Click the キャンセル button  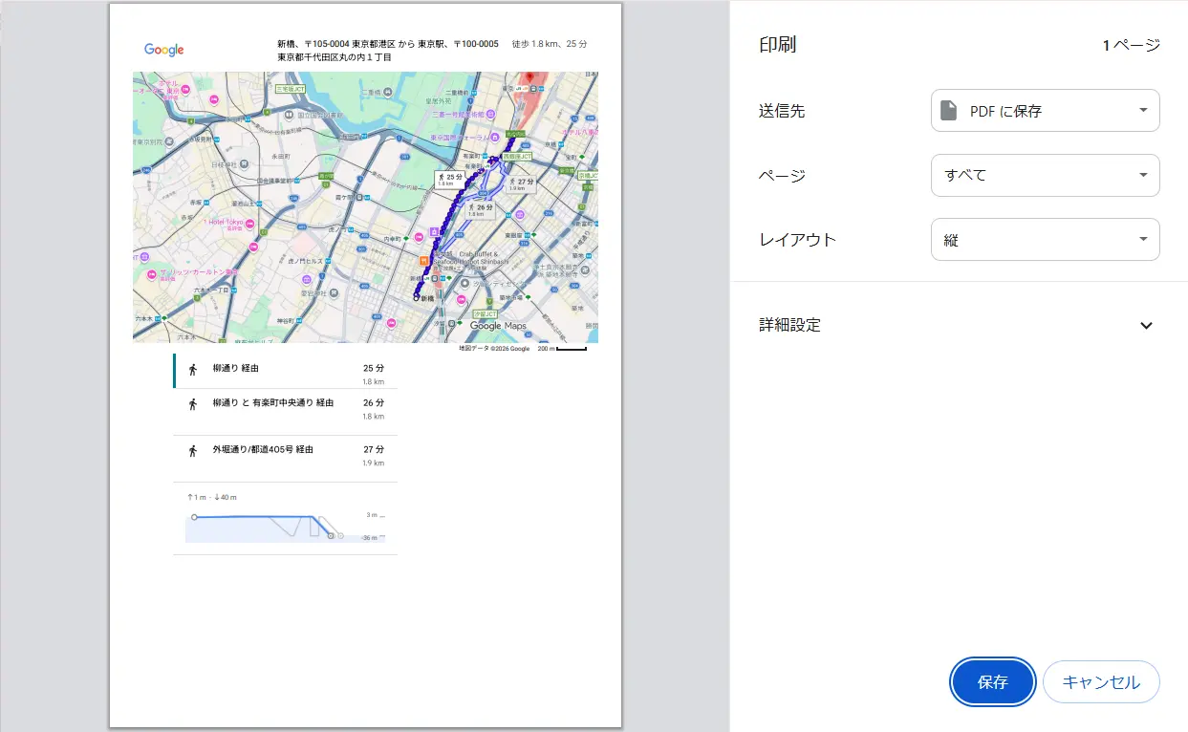(x=1101, y=682)
